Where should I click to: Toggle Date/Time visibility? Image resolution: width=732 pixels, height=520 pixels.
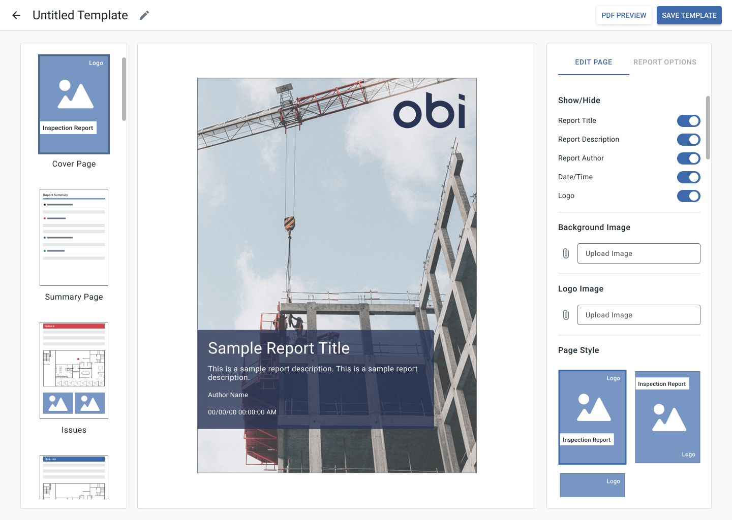[688, 177]
